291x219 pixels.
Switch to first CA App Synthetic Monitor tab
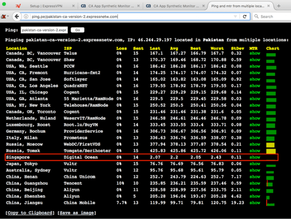(111, 6)
